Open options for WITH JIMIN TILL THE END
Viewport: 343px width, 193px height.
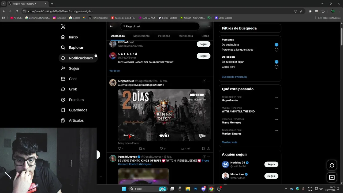[x=277, y=108]
